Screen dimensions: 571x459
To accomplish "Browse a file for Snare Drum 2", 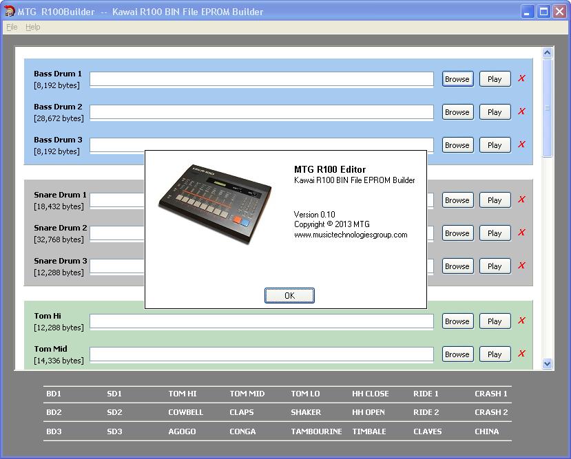I will pyautogui.click(x=458, y=233).
